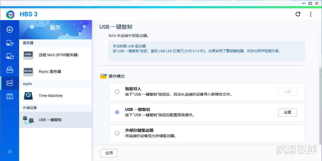Click the HBS 3 title text

(x=29, y=14)
